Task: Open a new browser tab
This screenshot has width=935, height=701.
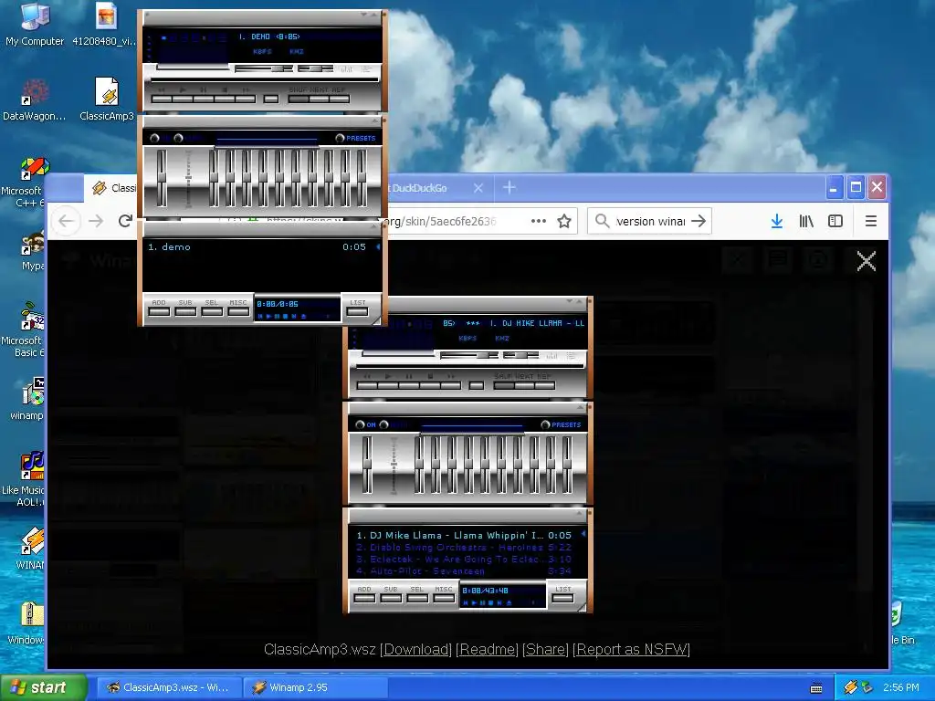Action: pyautogui.click(x=510, y=188)
